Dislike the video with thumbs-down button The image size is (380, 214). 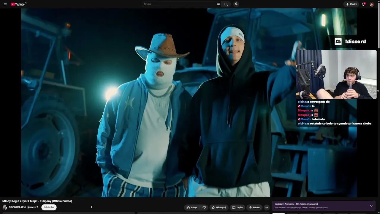(204, 207)
